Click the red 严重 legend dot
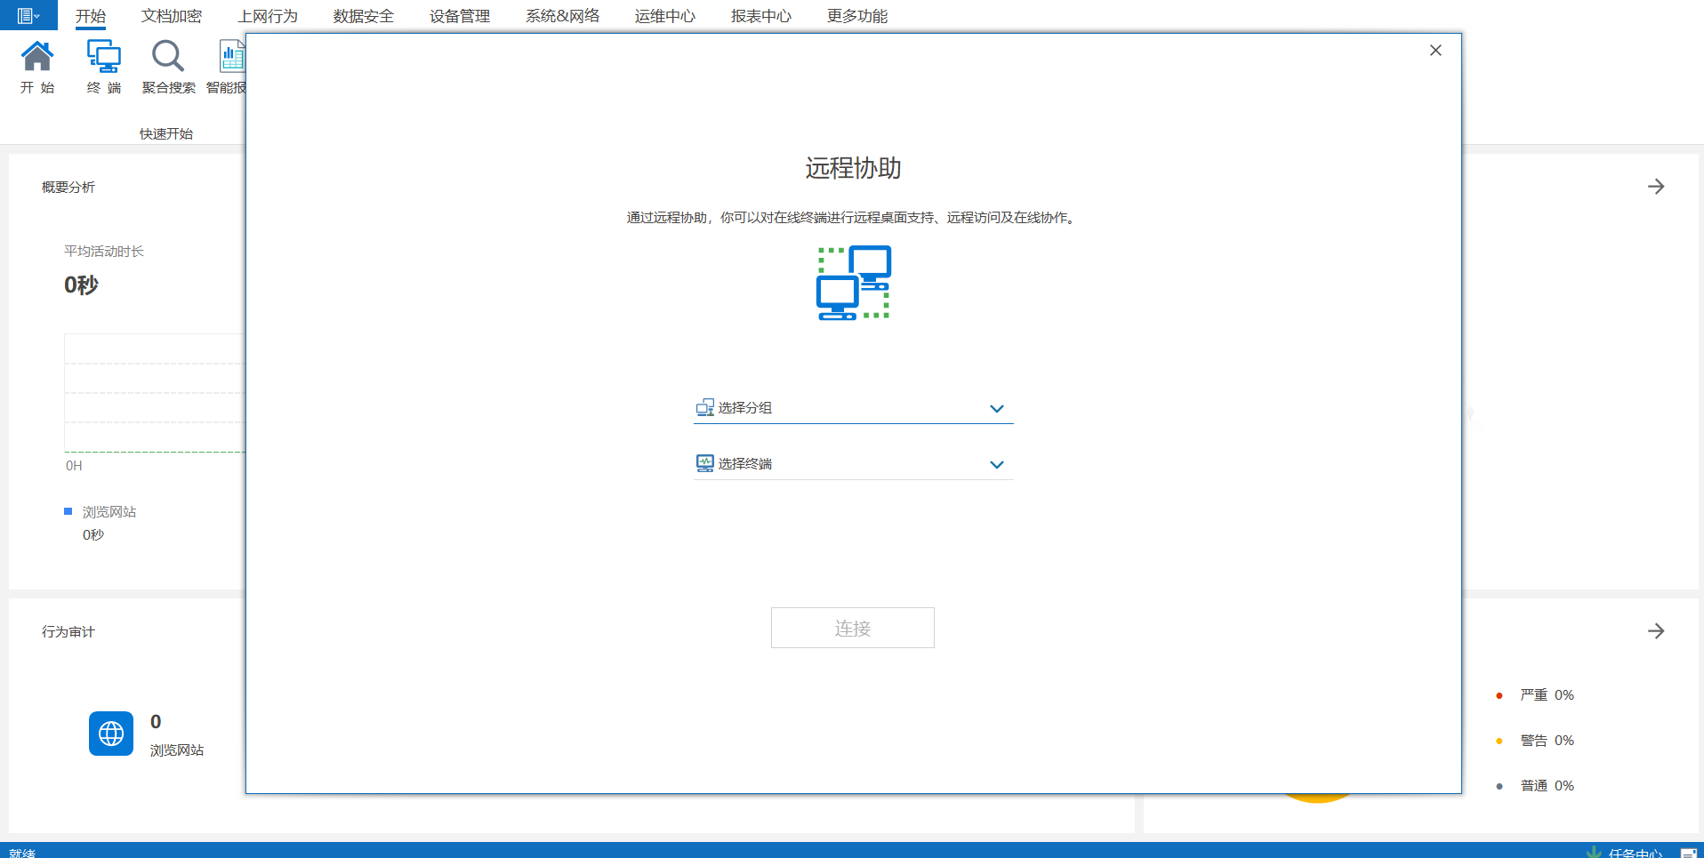Image resolution: width=1704 pixels, height=858 pixels. coord(1499,695)
